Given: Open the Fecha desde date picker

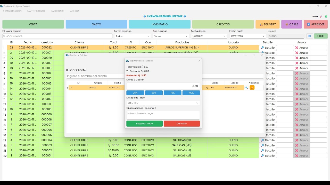Looking at the screenshot, I should click(209, 36).
